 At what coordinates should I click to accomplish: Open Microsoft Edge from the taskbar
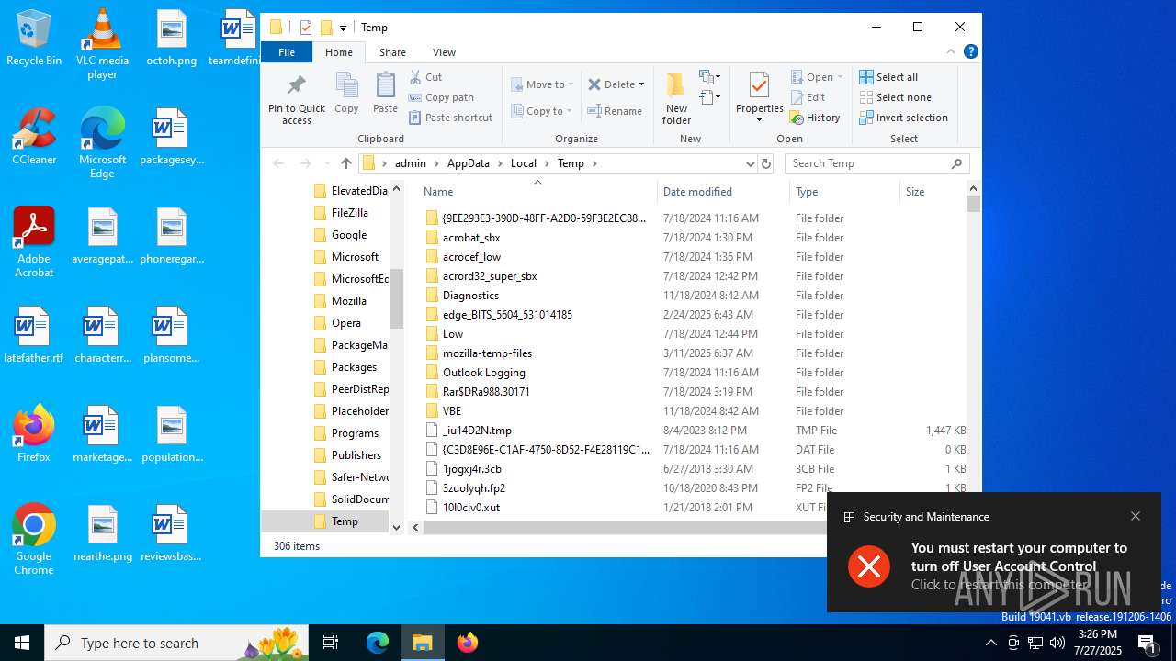point(378,643)
